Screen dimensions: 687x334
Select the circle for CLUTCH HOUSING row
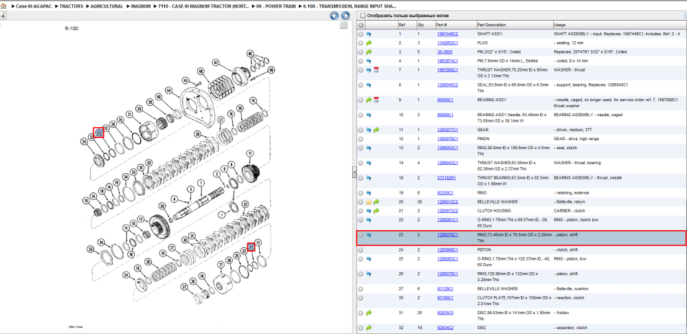click(361, 211)
